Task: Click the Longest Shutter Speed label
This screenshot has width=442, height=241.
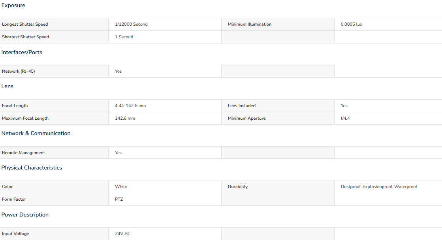Action: point(25,24)
